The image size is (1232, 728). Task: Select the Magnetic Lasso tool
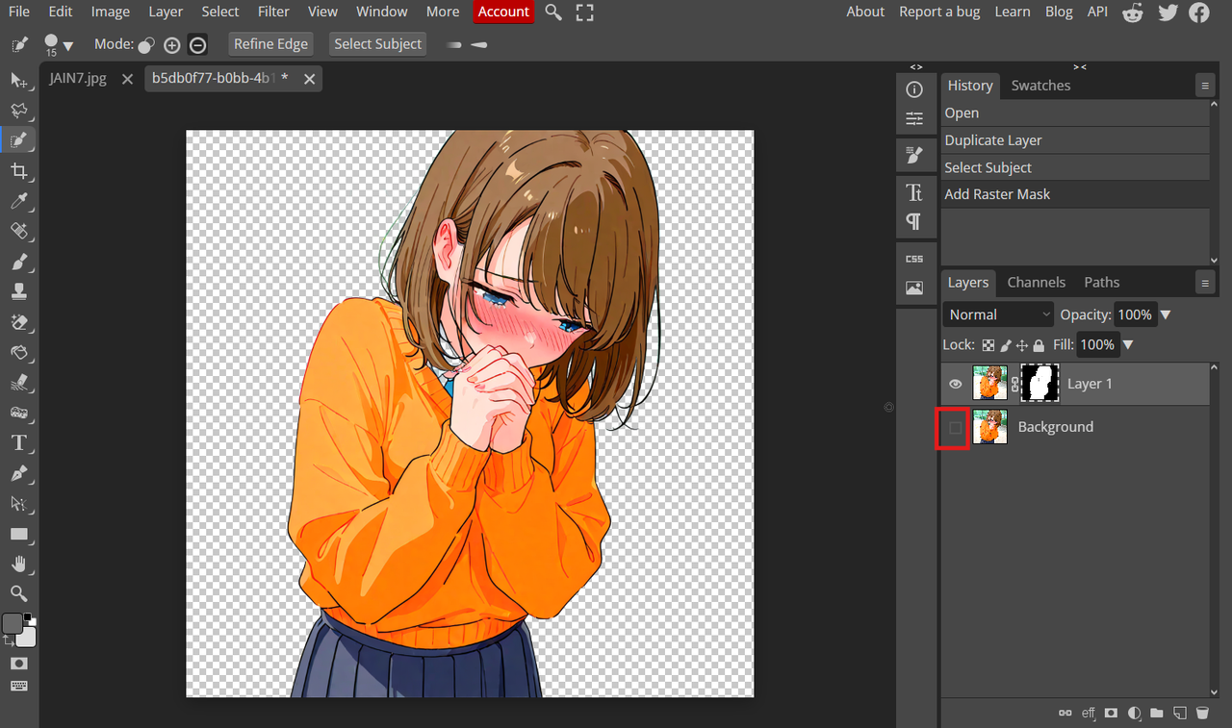(x=18, y=110)
